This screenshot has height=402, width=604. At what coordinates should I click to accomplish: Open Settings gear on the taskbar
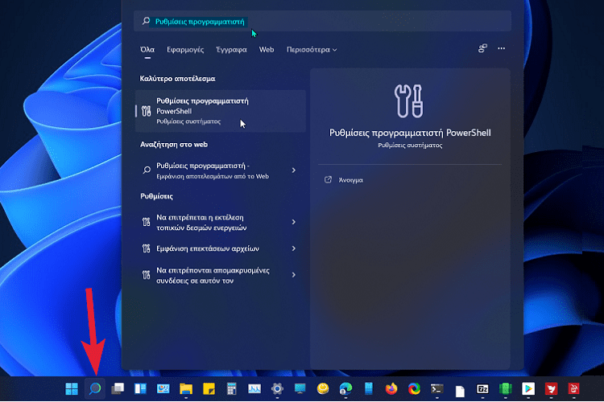pos(277,389)
